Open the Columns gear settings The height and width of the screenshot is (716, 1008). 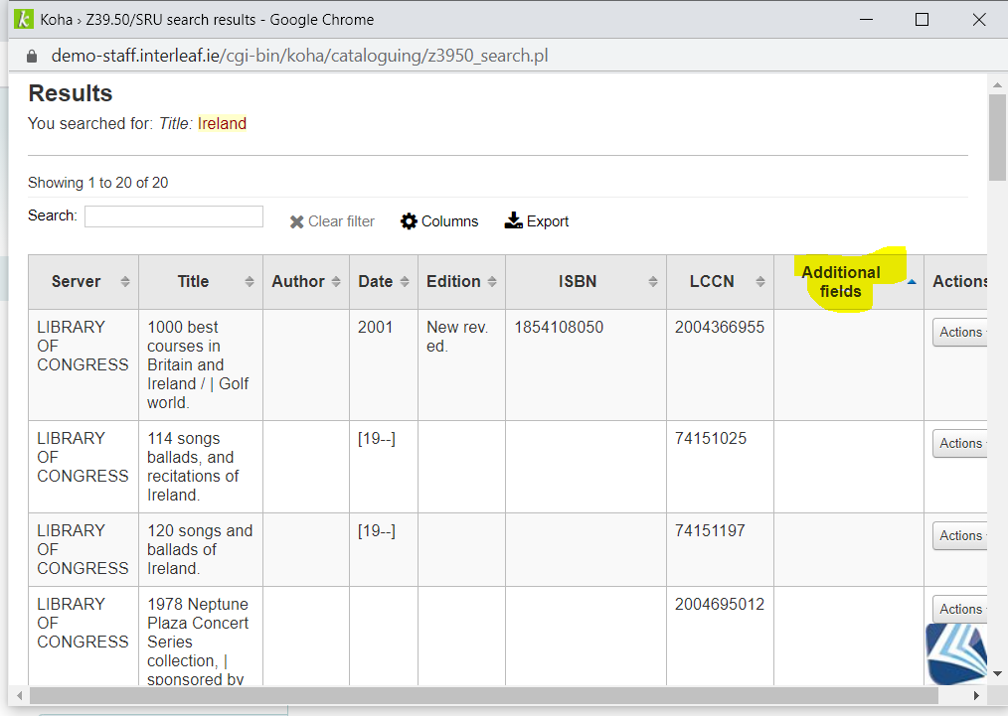click(409, 221)
